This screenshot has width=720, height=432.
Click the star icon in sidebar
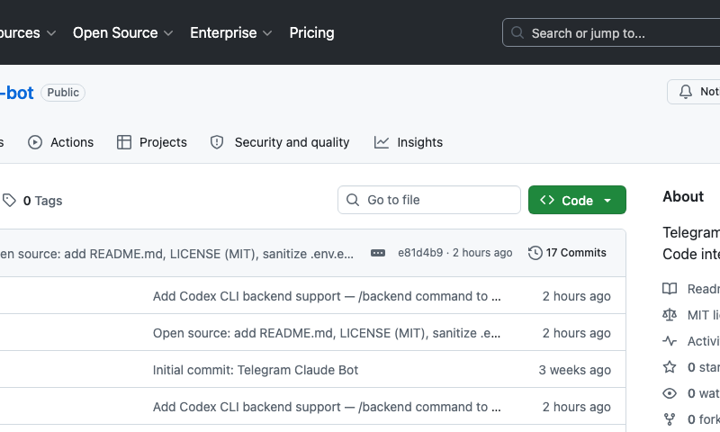[x=670, y=367]
